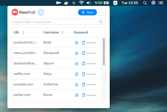Sort table by URL column
This screenshot has width=167, height=112.
tap(23, 32)
